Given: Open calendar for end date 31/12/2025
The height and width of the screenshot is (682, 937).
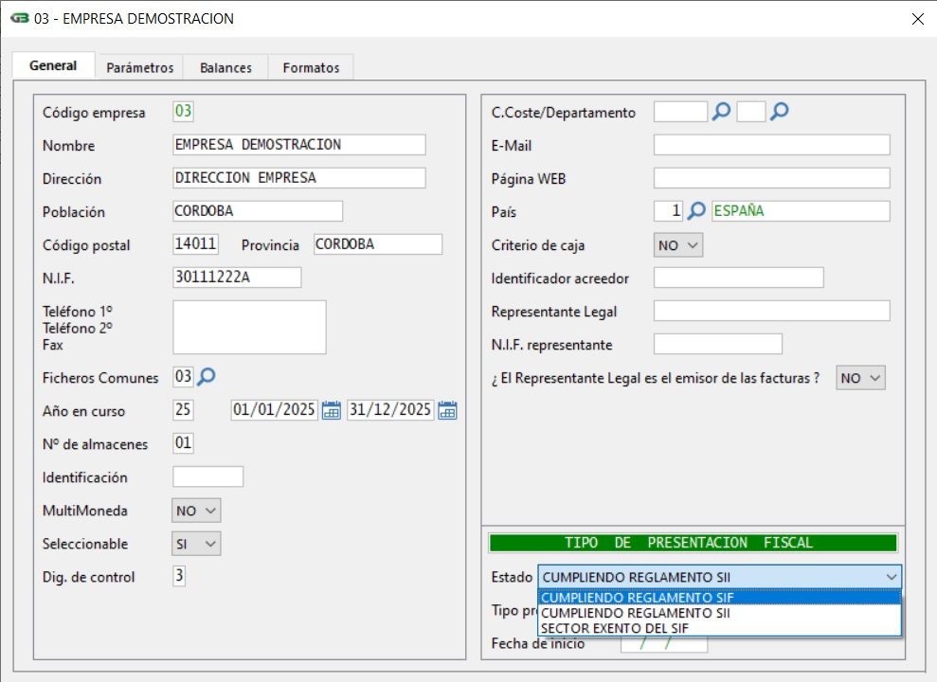Looking at the screenshot, I should (x=447, y=410).
